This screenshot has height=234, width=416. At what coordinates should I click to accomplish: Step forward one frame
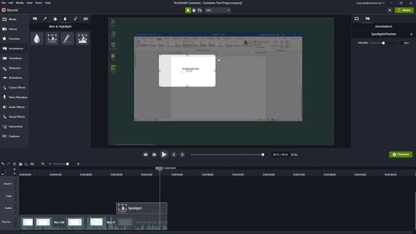[x=154, y=155]
